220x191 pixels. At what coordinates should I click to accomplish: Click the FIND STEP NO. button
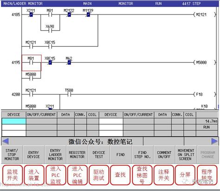coord(142,154)
